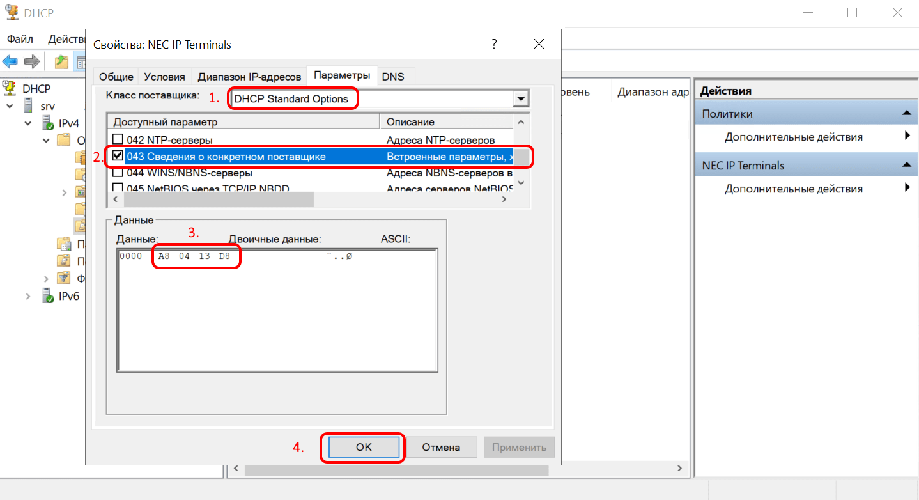Click the Back arrow in the toolbar
Viewport: 919px width, 500px height.
10,61
